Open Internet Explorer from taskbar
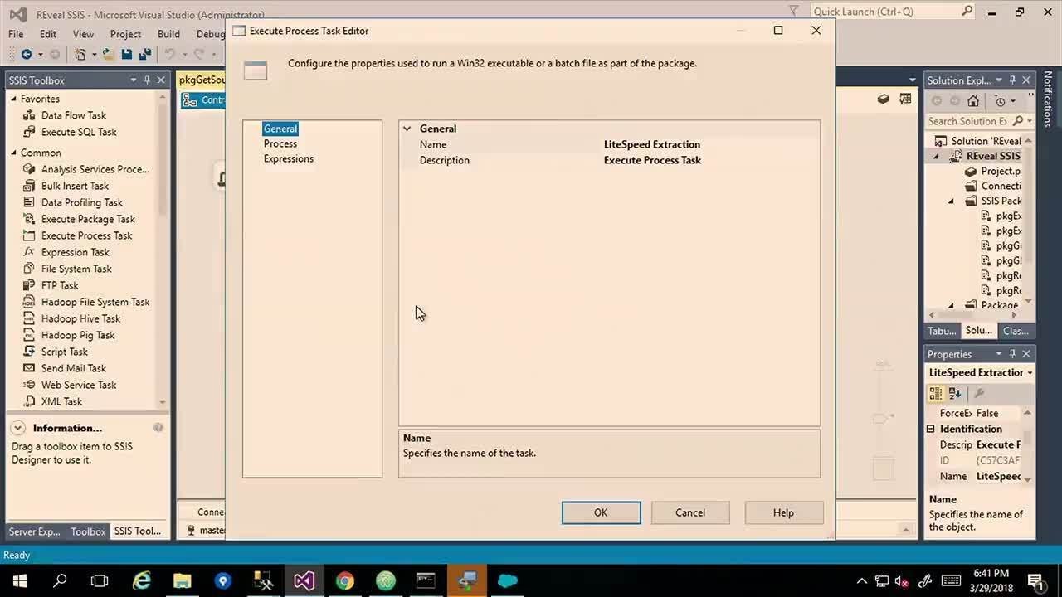 click(142, 580)
